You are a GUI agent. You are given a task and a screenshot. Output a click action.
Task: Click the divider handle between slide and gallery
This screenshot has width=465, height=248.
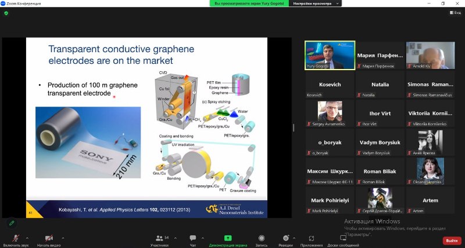click(294, 127)
